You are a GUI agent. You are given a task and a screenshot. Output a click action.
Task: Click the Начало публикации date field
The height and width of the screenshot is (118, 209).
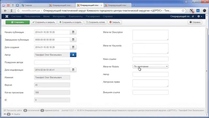pos(52,32)
